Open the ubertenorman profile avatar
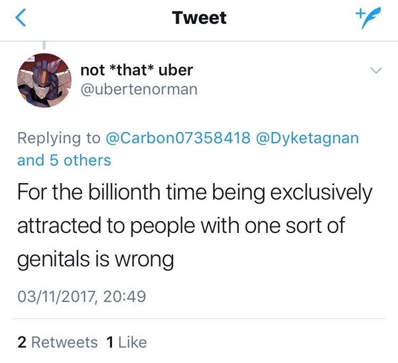 (42, 79)
